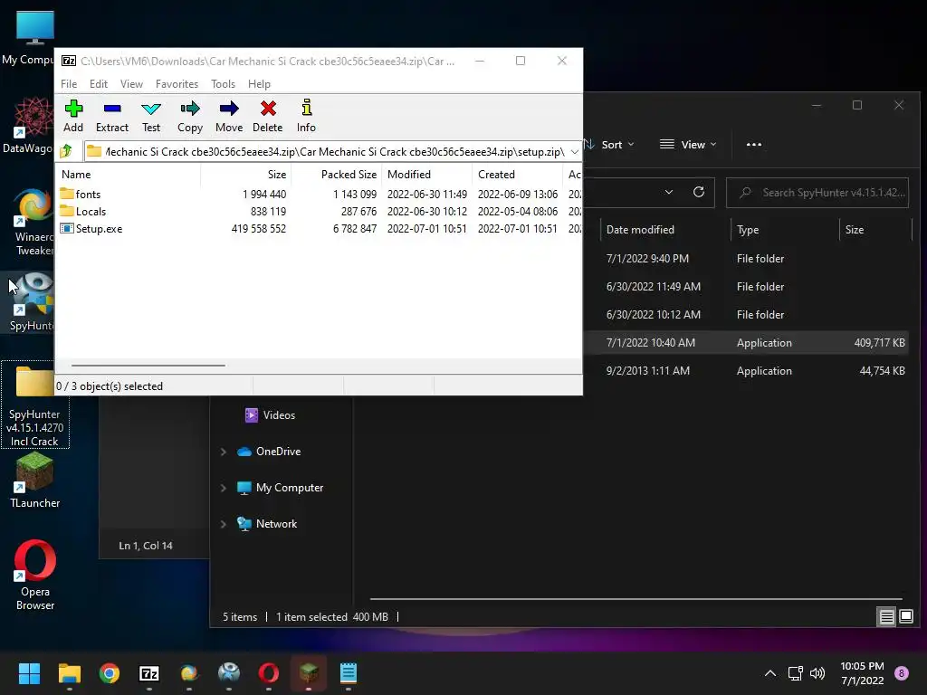Image resolution: width=927 pixels, height=695 pixels.
Task: Launch Chrome from the taskbar
Action: click(x=110, y=673)
